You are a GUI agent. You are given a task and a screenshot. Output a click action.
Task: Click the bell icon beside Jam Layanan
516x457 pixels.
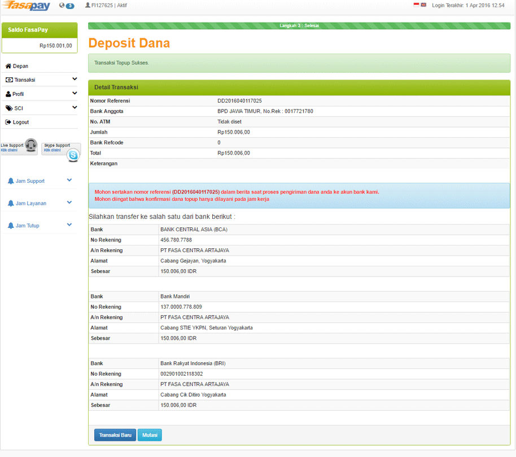coord(11,204)
